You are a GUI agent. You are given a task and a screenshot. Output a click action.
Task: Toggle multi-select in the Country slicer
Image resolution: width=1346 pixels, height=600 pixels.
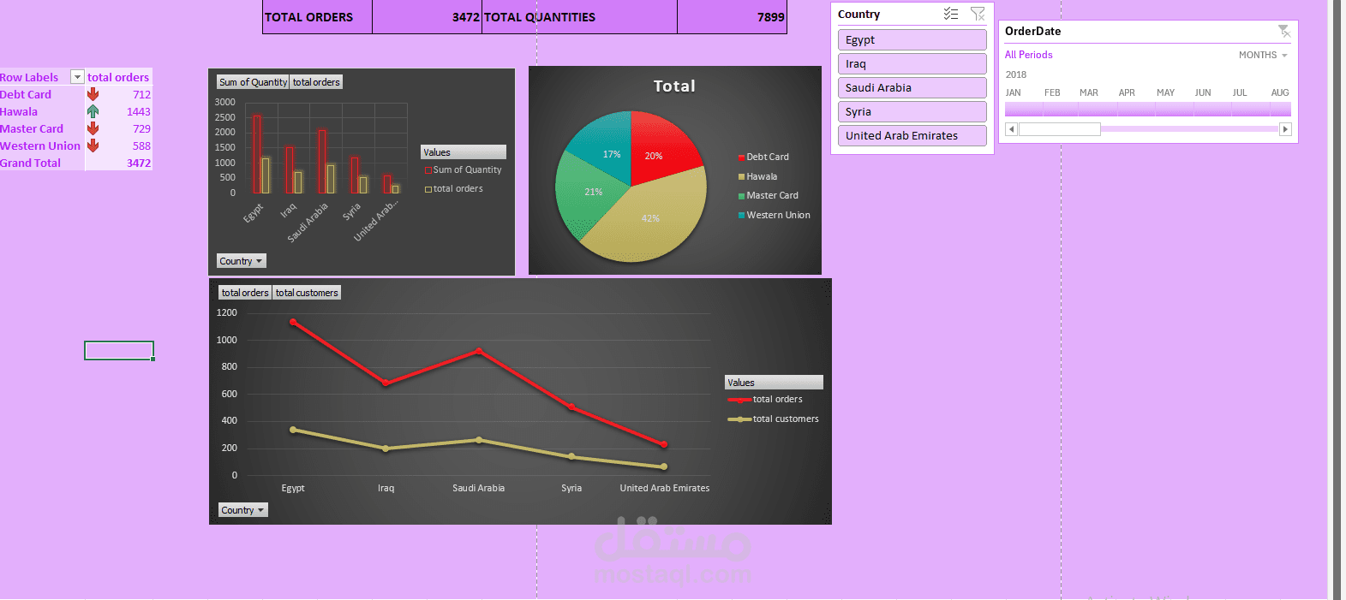point(951,14)
